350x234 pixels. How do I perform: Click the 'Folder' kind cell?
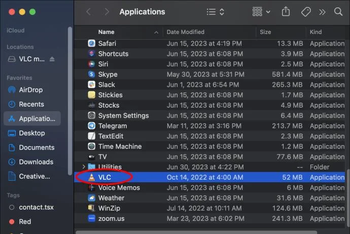(320, 167)
